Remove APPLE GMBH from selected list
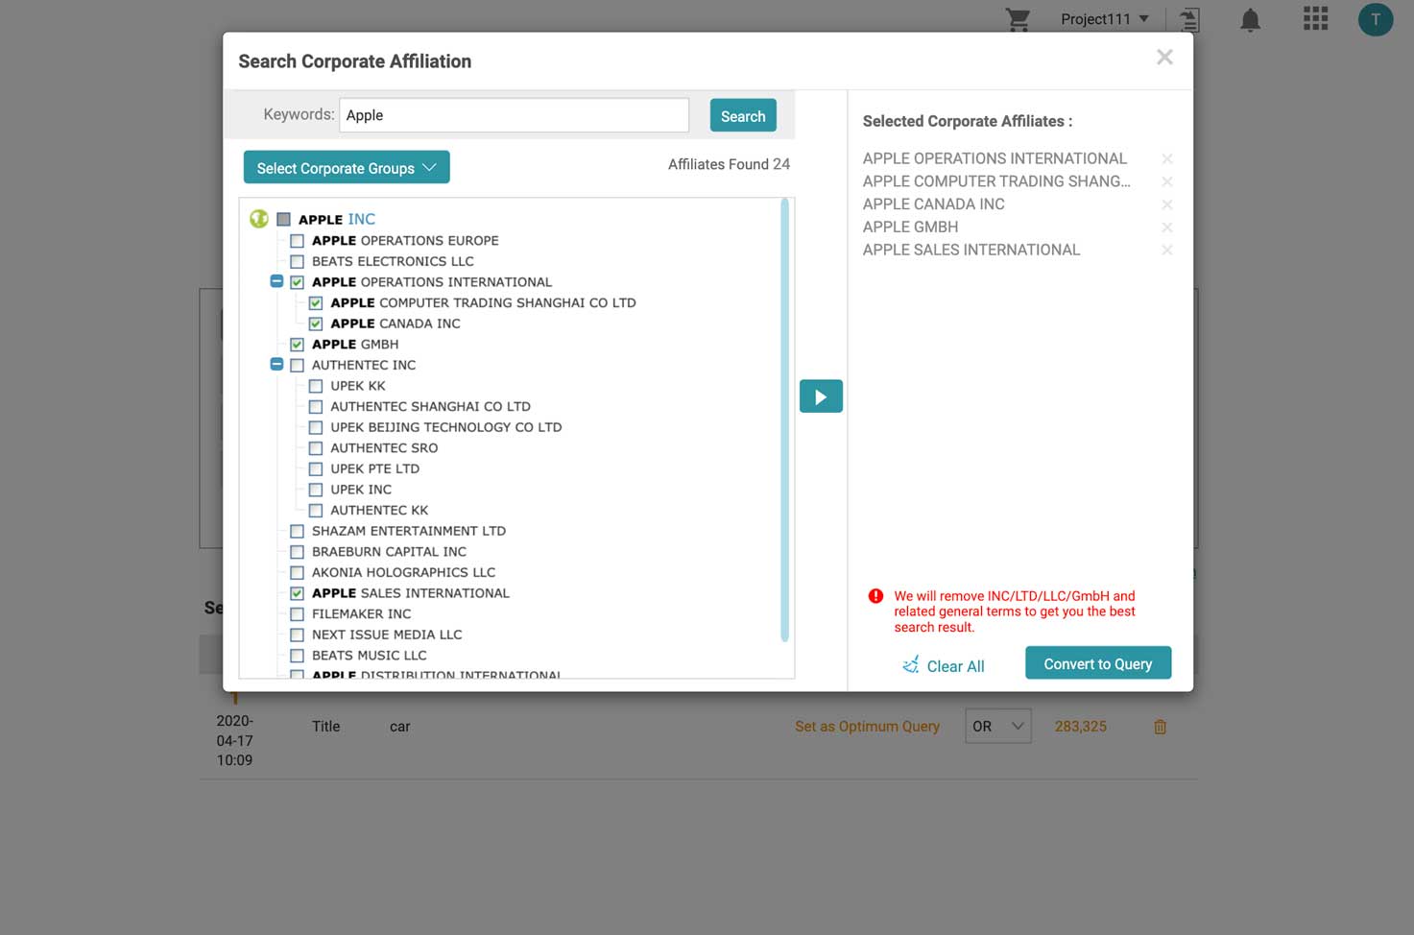 1167,228
